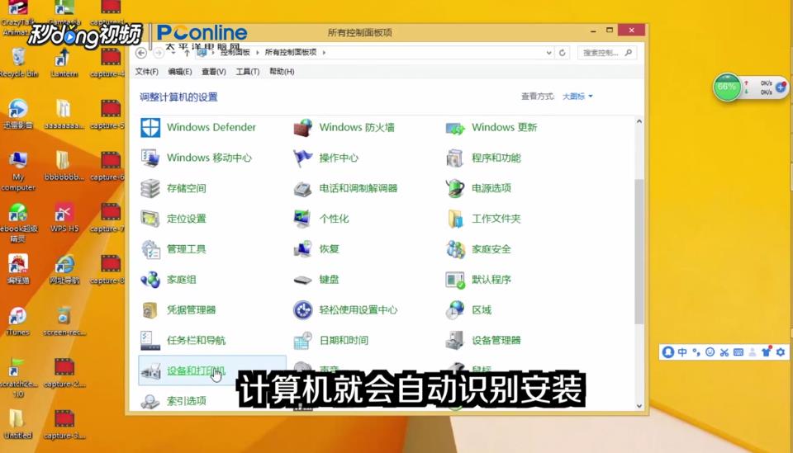This screenshot has width=793, height=453.
Task: Open 恢复 icon
Action: point(303,249)
